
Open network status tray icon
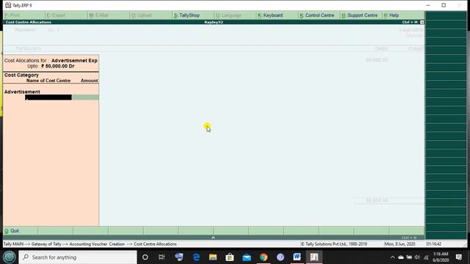[x=426, y=257]
